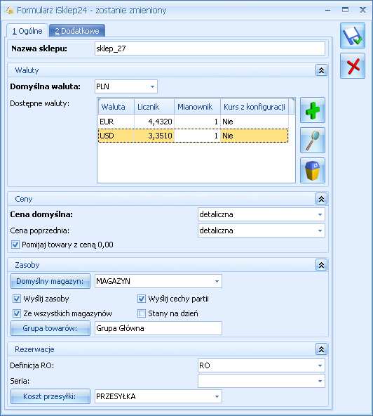373x416 pixels.
Task: Switch to the Dodatkowe tab
Action: 77,31
